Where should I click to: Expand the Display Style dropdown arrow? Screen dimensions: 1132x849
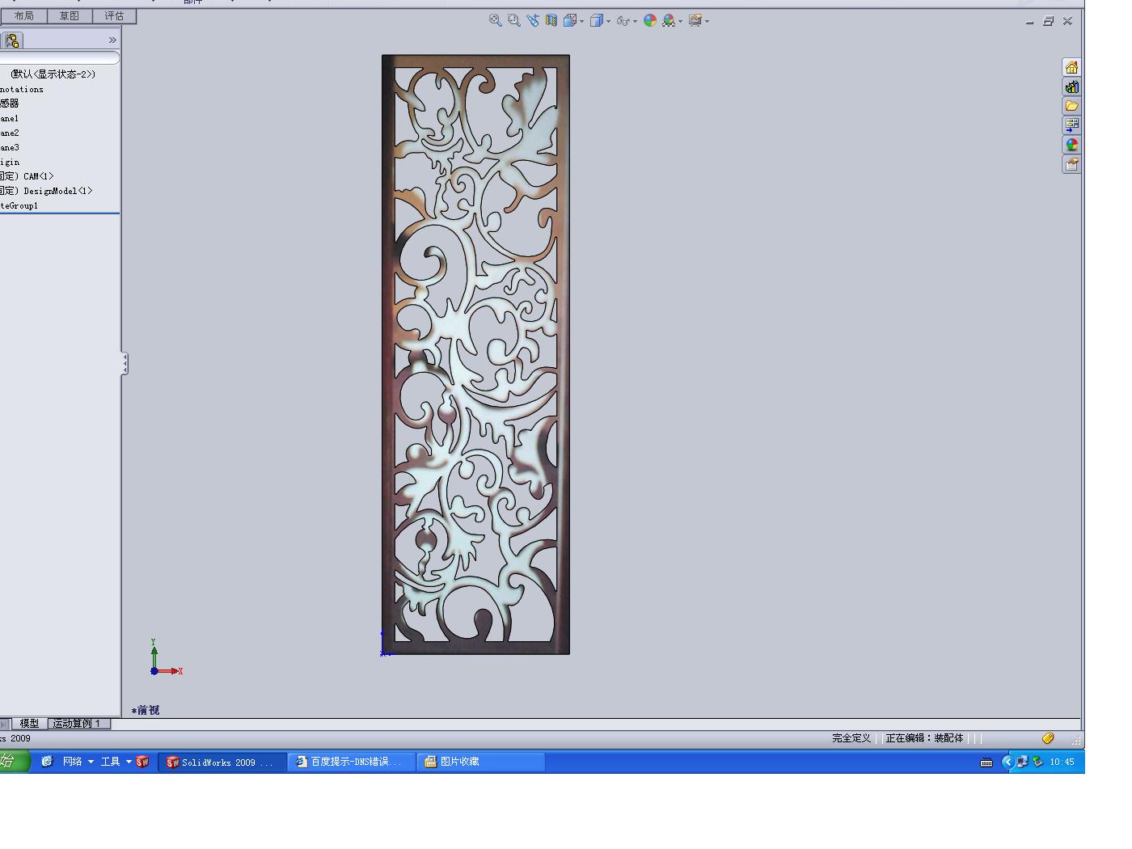coord(608,22)
